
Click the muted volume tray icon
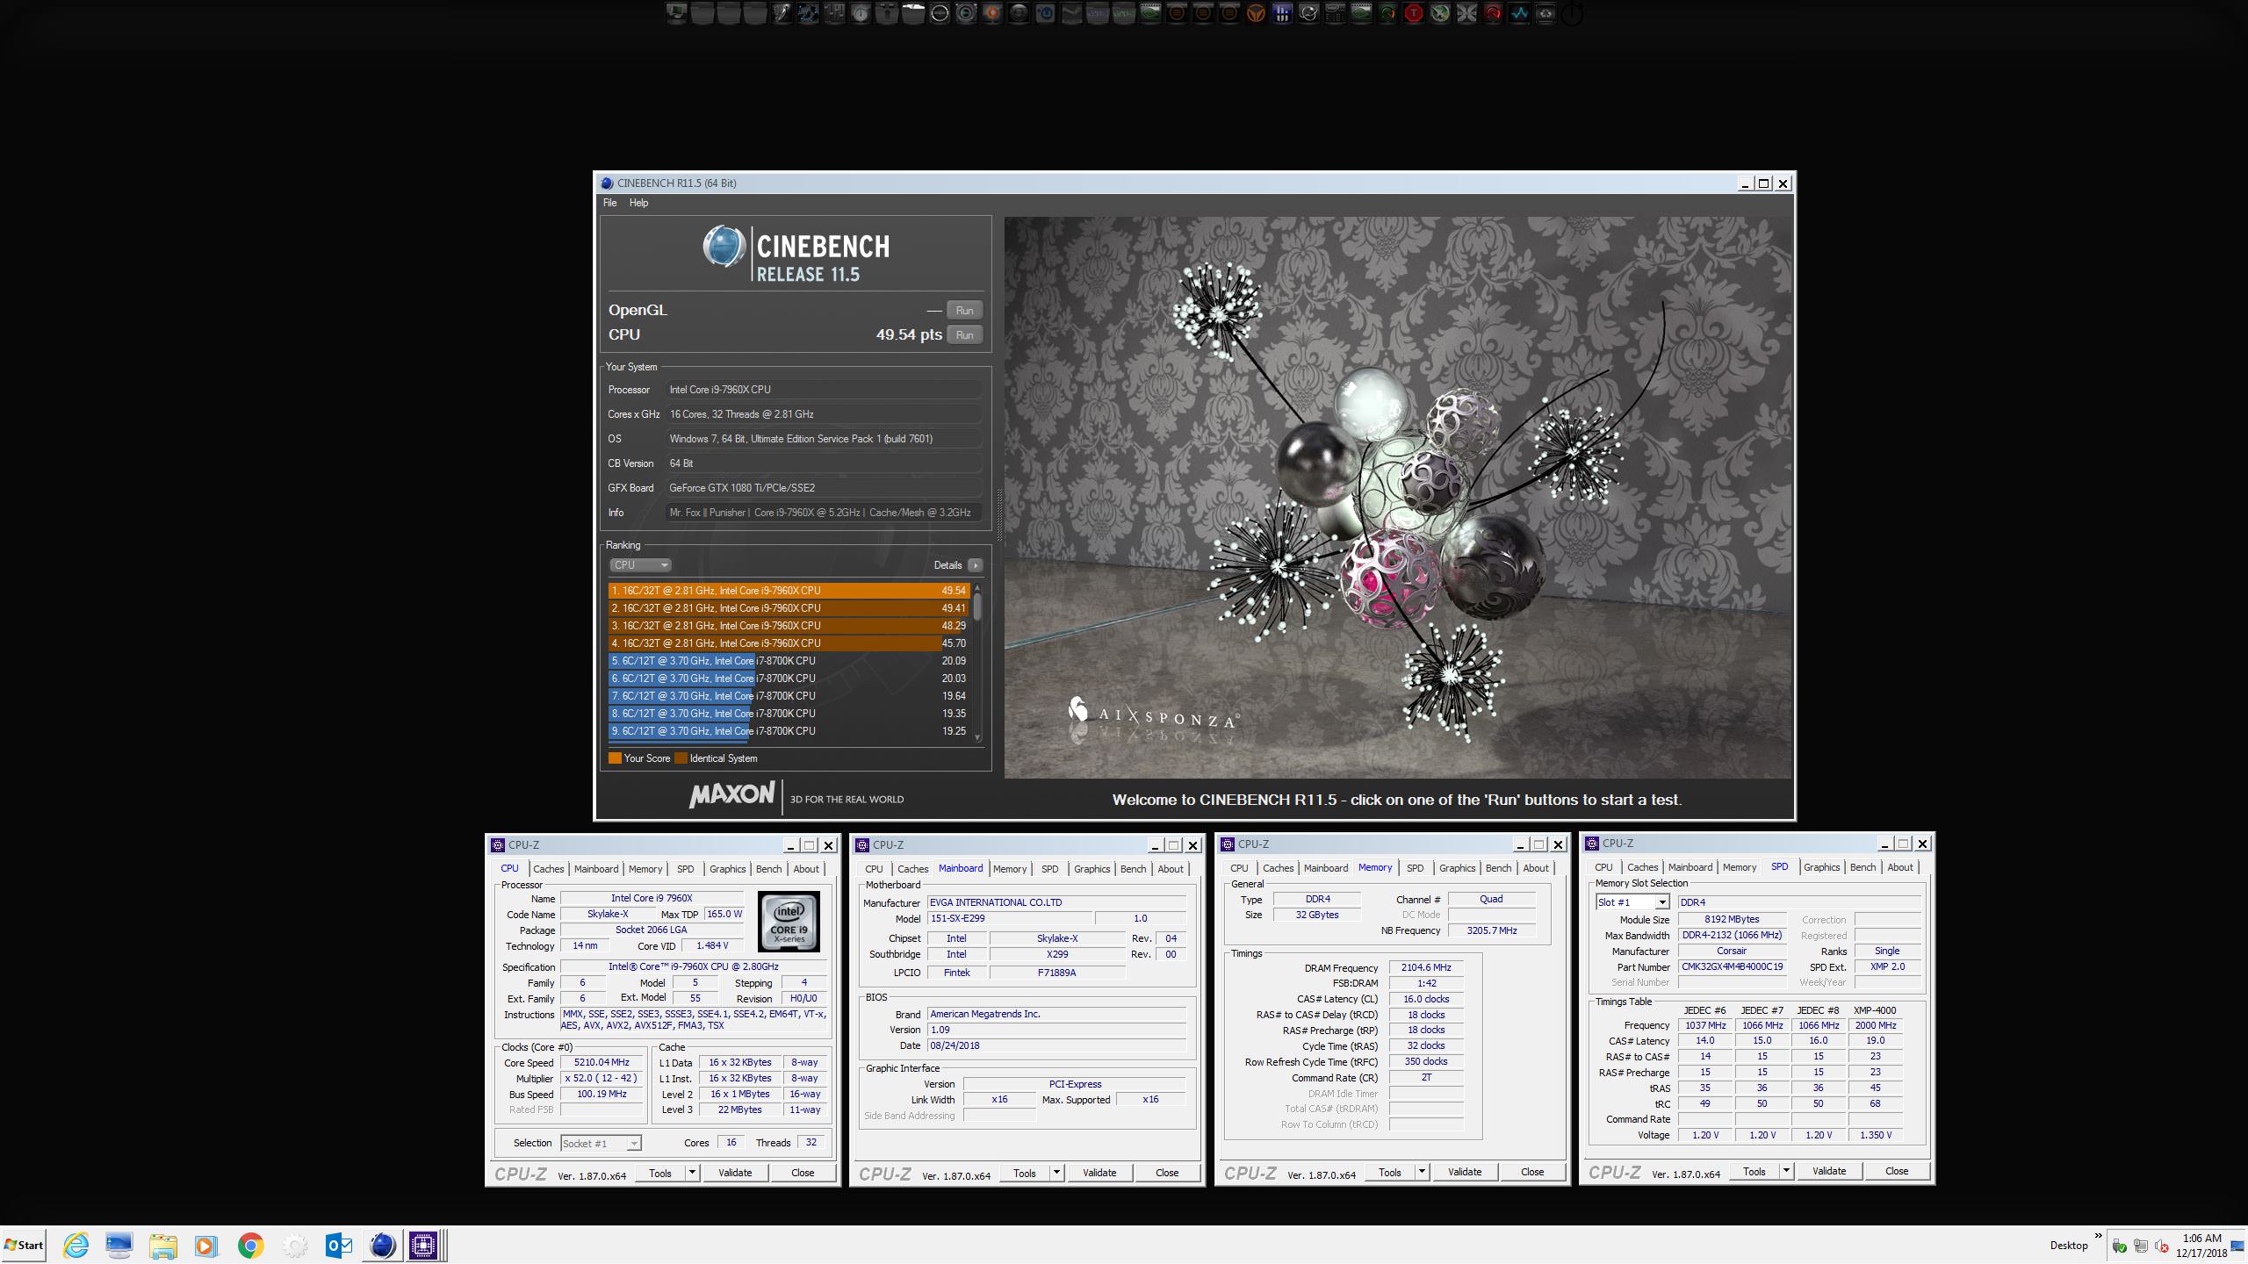pyautogui.click(x=2161, y=1246)
